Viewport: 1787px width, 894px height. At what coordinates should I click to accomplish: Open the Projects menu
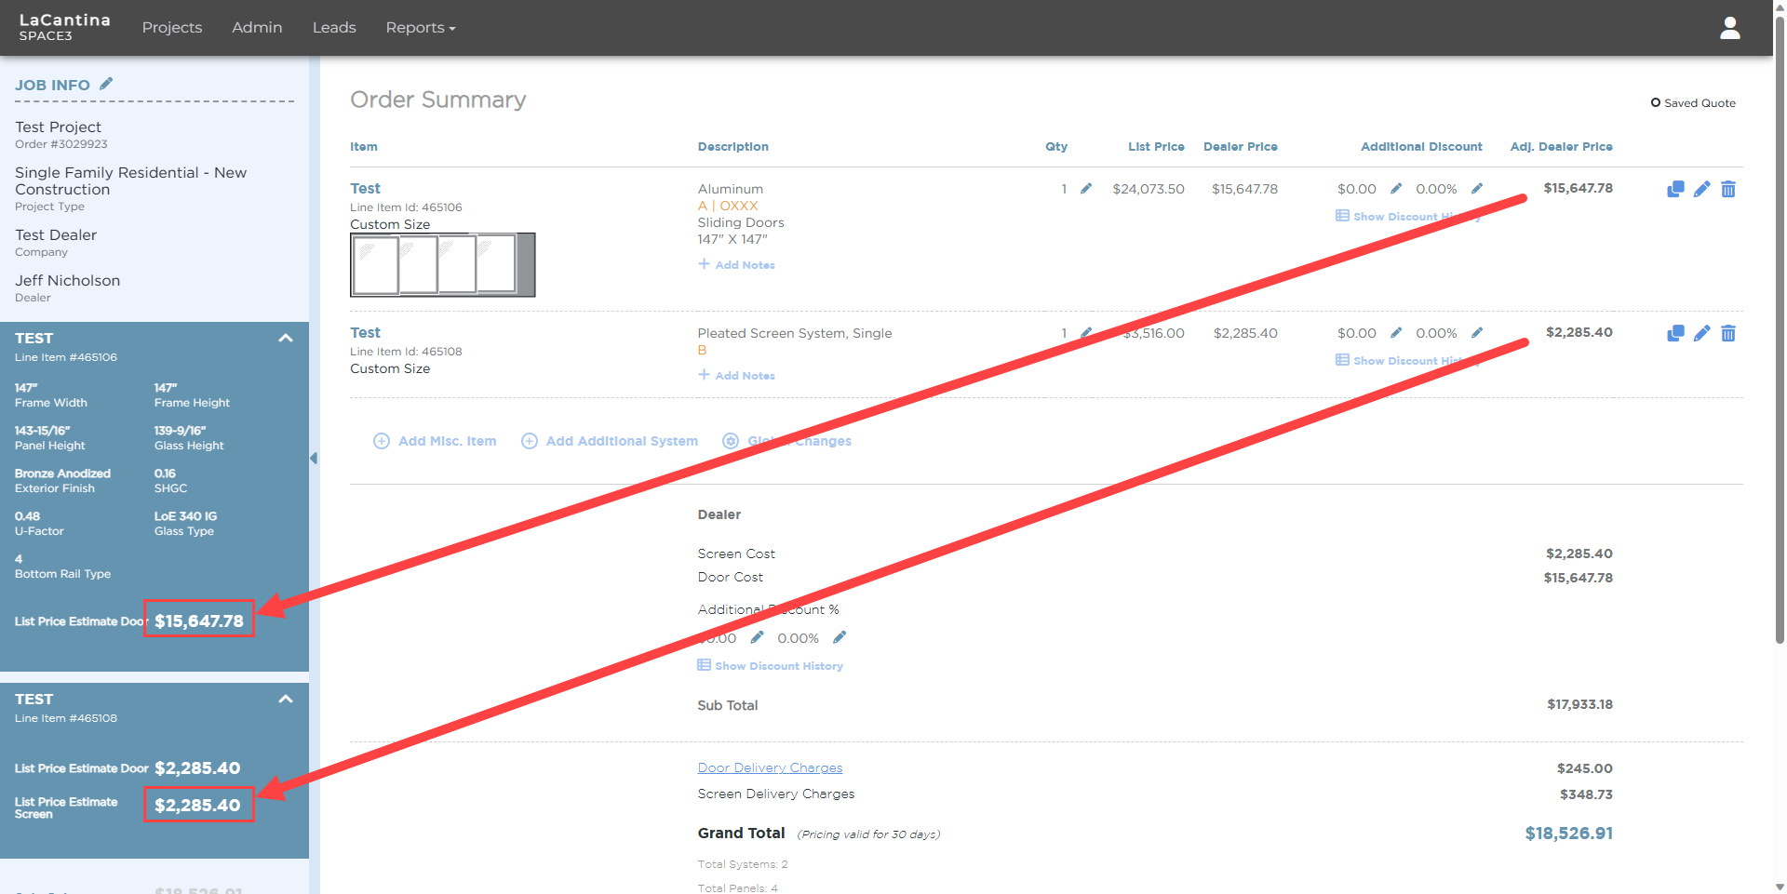172,28
